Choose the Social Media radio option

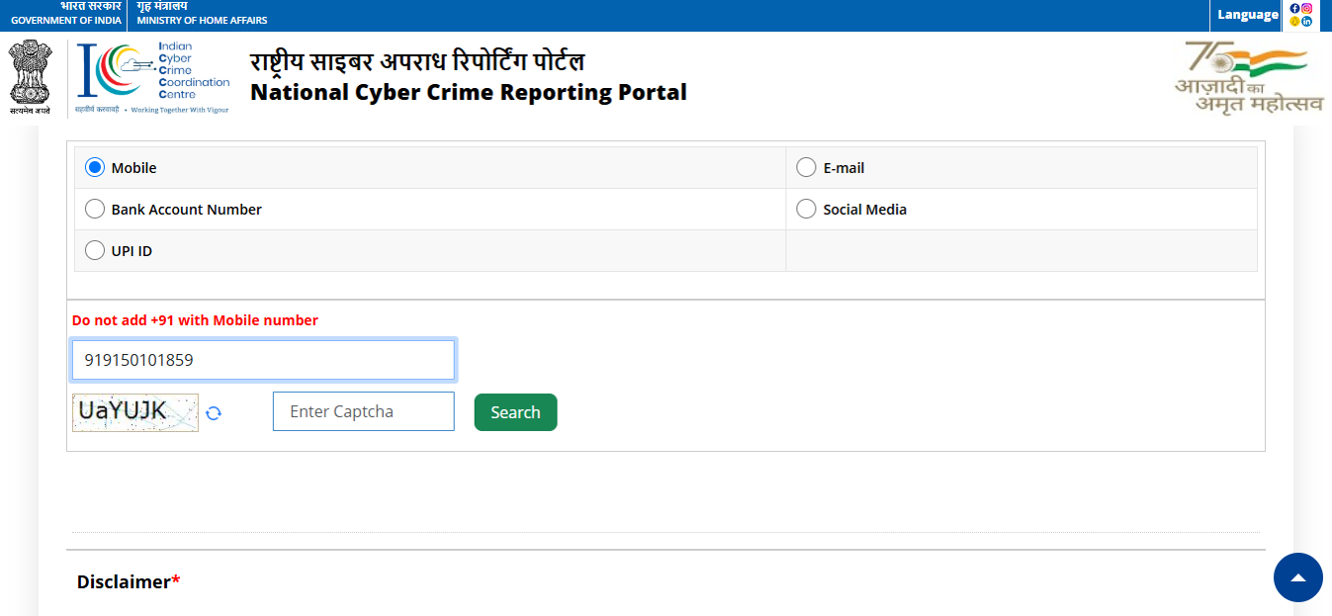click(x=806, y=210)
